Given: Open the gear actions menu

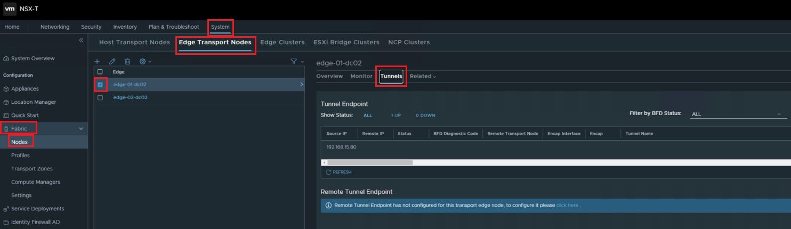Looking at the screenshot, I should point(144,62).
